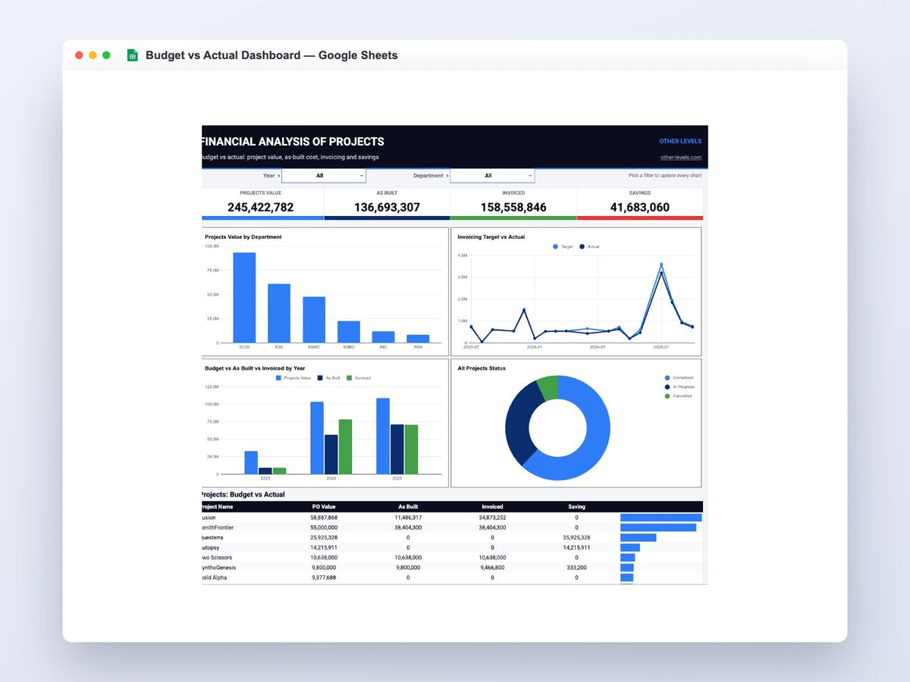Viewport: 910px width, 682px height.
Task: Click the Invoicing Target vs Actual chart title
Action: (x=491, y=236)
